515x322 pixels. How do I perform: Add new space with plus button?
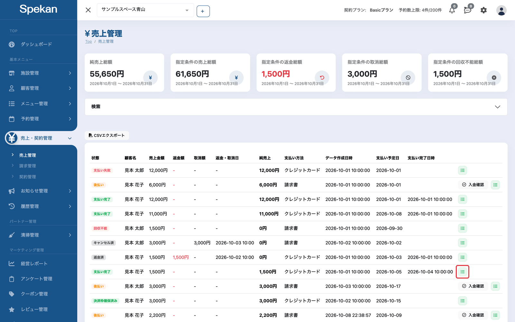203,11
